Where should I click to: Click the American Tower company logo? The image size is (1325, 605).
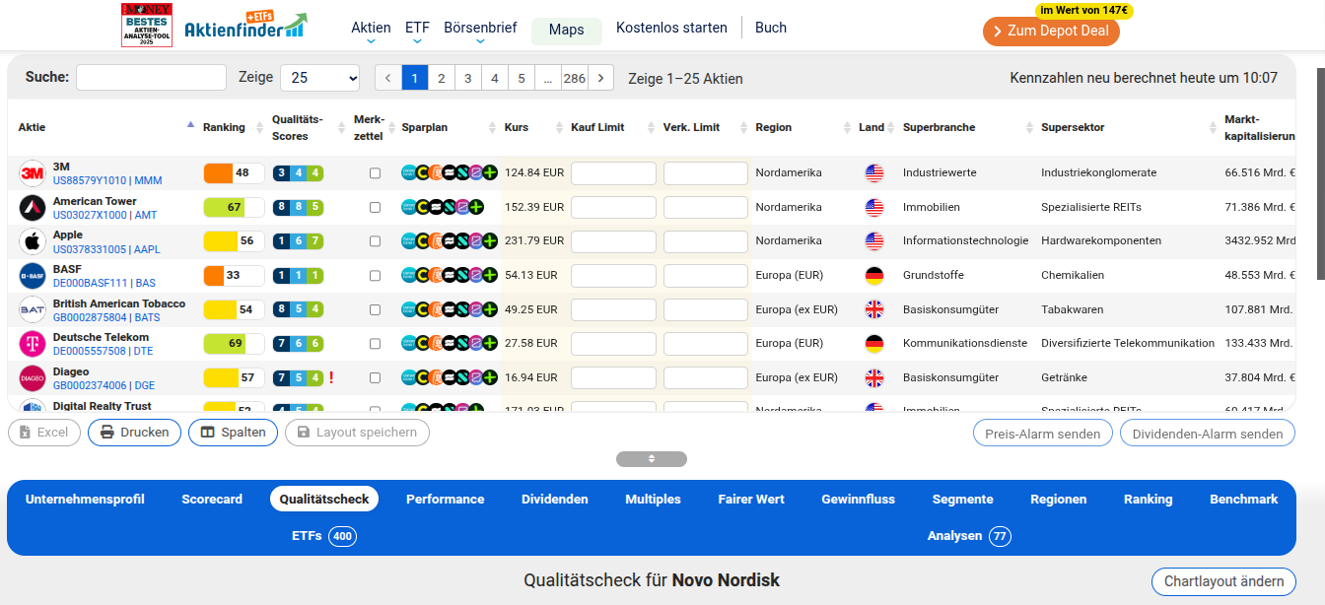32,207
